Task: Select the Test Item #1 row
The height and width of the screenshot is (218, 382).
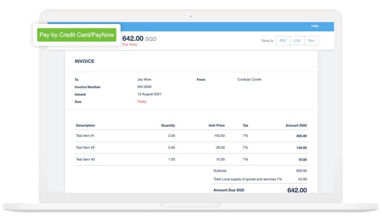Action: 85,136
